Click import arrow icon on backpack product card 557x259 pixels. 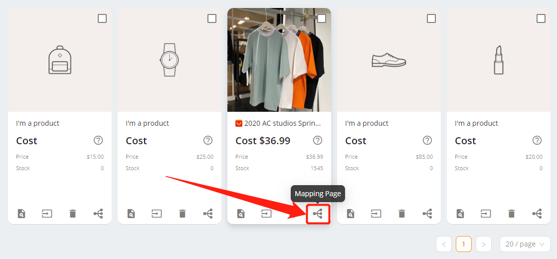(x=47, y=214)
